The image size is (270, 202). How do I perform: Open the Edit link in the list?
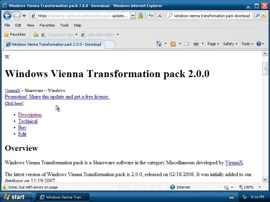[x=22, y=134]
